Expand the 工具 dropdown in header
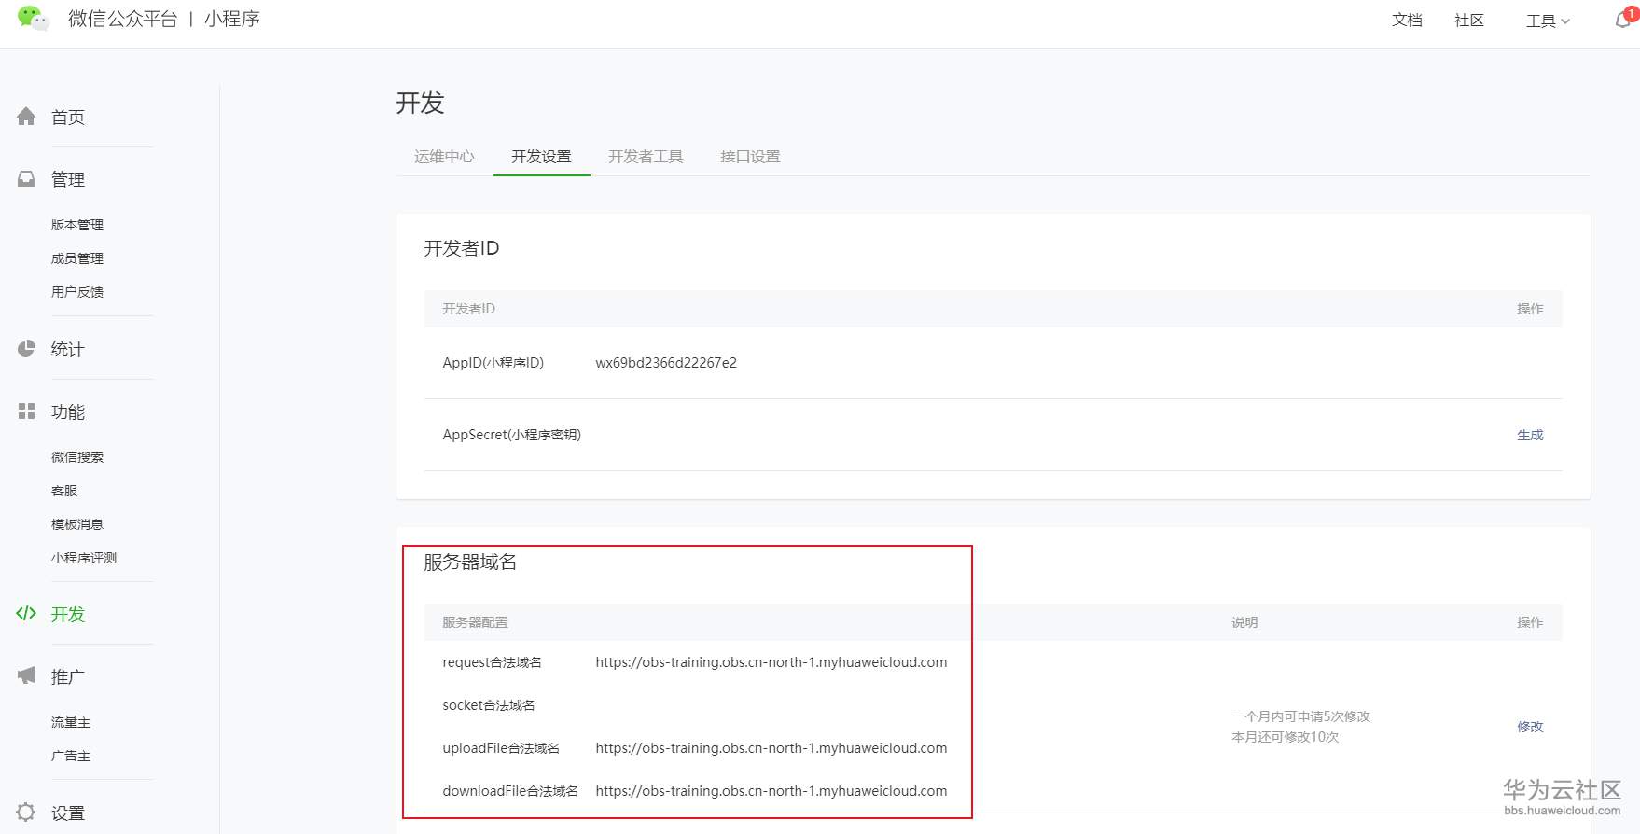This screenshot has width=1640, height=834. (1548, 21)
